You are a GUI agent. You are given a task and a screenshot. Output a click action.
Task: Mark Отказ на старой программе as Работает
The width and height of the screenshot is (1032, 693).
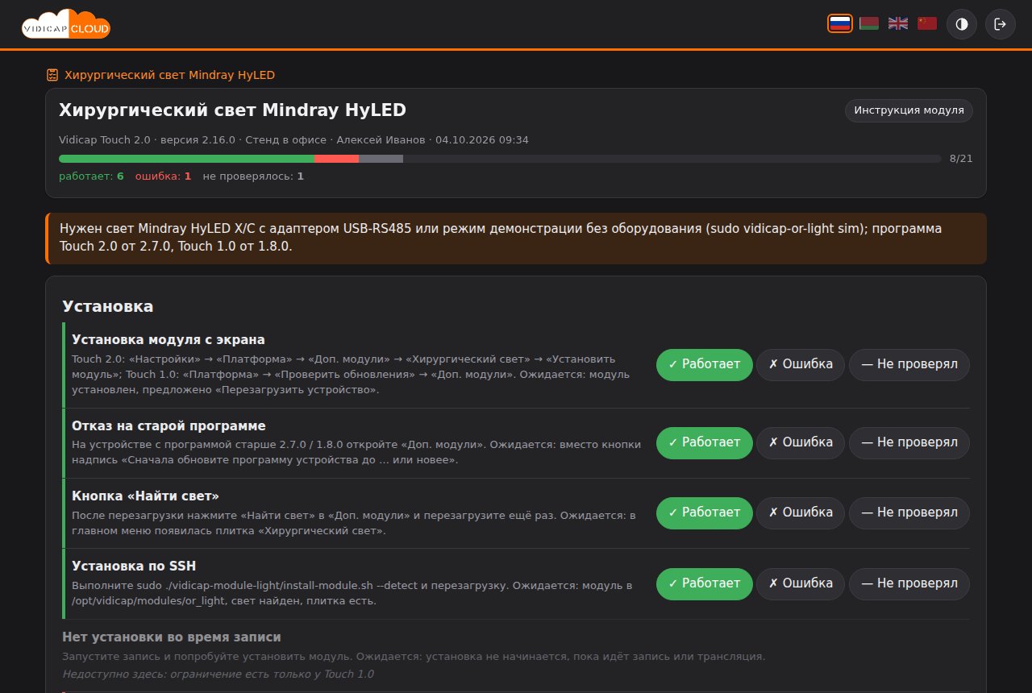click(705, 442)
